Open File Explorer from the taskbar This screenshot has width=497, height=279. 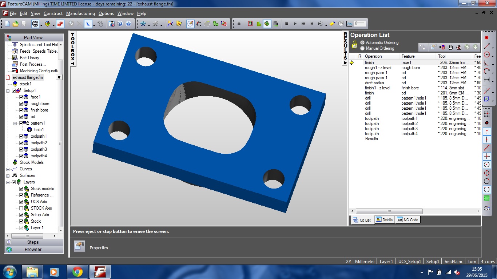(32, 272)
